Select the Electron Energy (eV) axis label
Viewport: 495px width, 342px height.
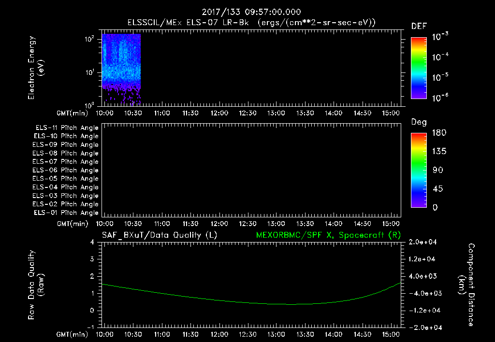click(x=36, y=68)
